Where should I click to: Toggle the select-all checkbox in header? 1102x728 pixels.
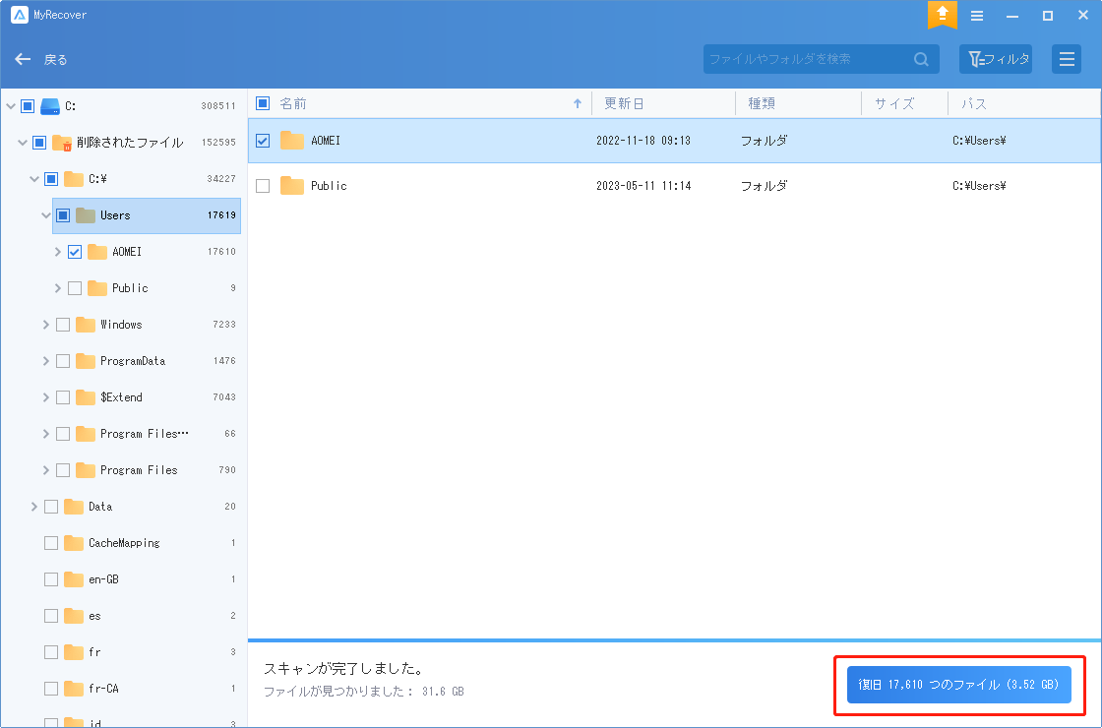click(263, 104)
